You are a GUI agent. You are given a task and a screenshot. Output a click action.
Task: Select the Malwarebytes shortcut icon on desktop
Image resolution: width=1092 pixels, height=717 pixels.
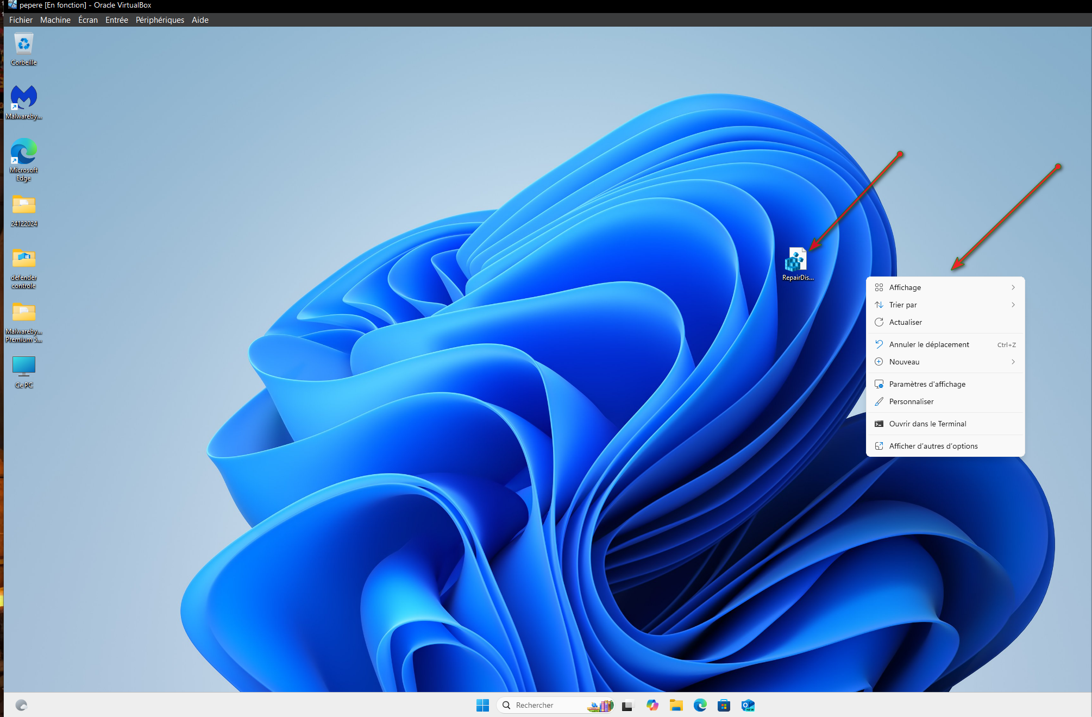point(24,103)
